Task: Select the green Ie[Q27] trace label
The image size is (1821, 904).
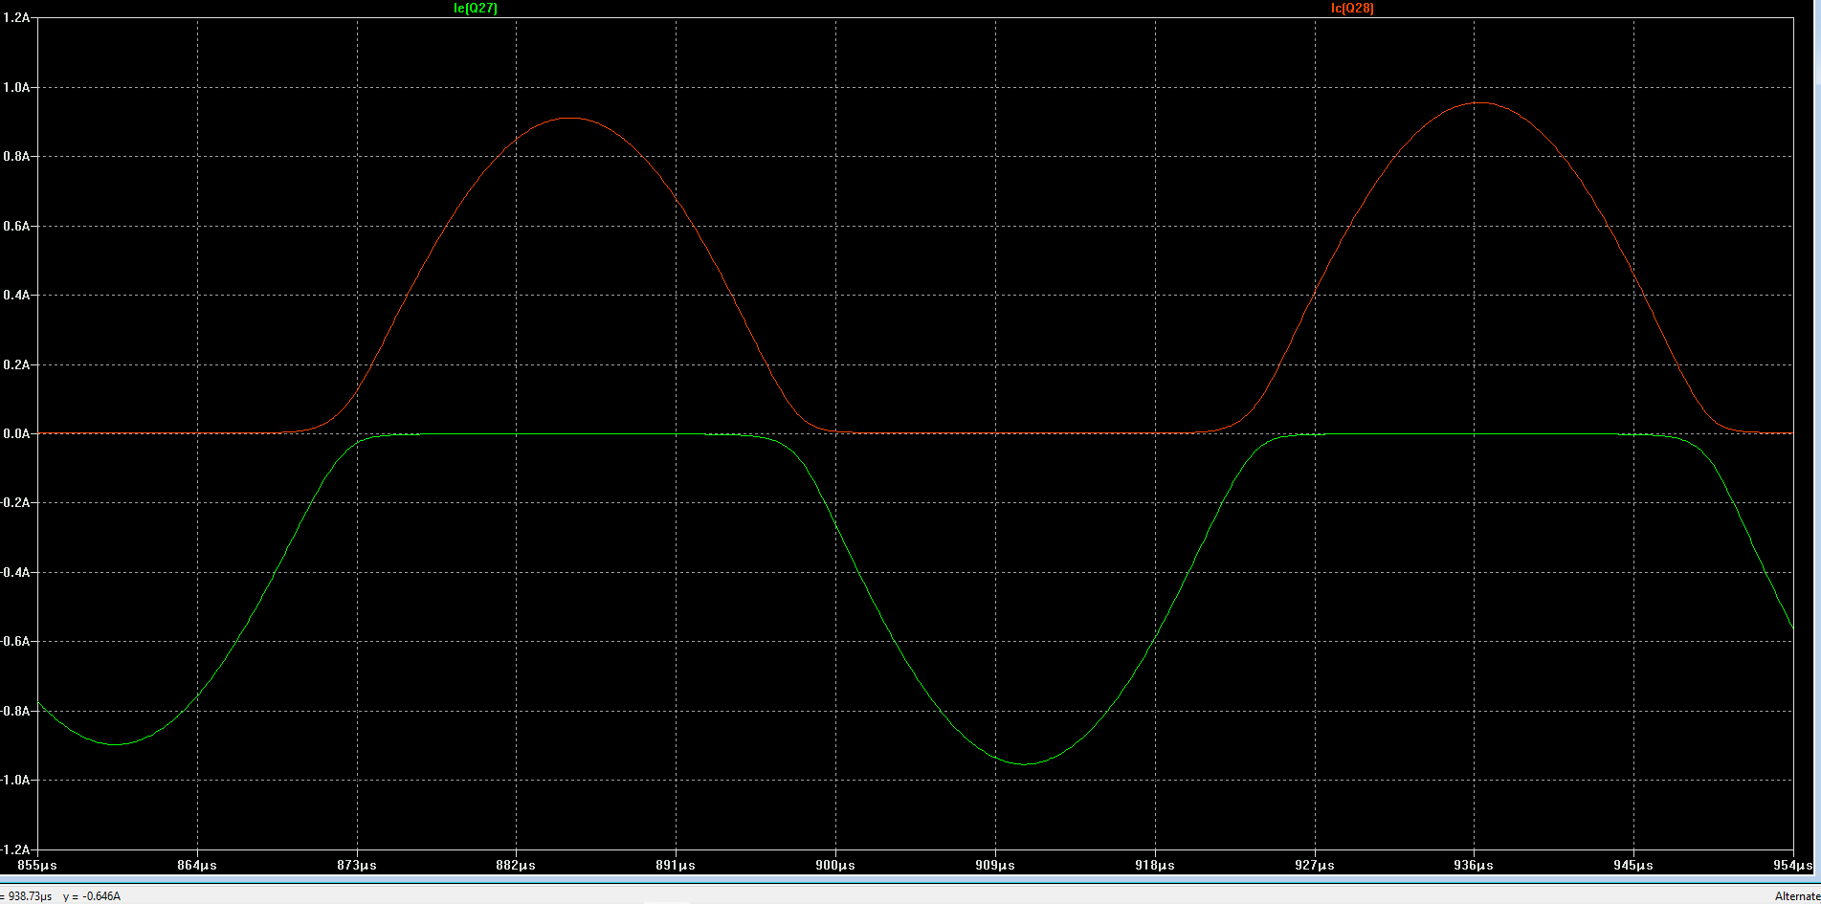Action: tap(476, 8)
